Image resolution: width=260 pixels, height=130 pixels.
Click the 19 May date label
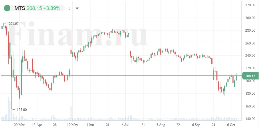tap(72, 125)
